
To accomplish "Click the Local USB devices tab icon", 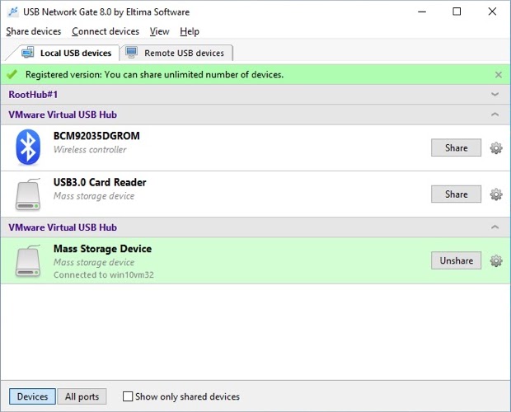I will [28, 52].
